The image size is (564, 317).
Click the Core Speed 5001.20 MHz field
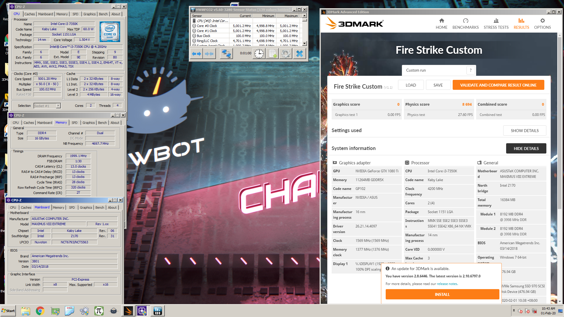47,79
